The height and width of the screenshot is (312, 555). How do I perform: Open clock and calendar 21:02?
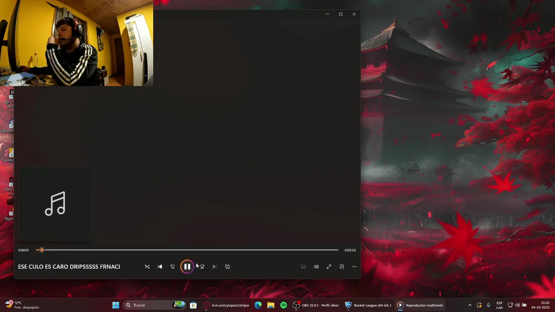click(x=541, y=305)
